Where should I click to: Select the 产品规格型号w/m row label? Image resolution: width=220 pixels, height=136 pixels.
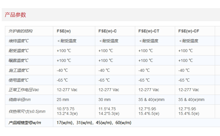point(25,123)
